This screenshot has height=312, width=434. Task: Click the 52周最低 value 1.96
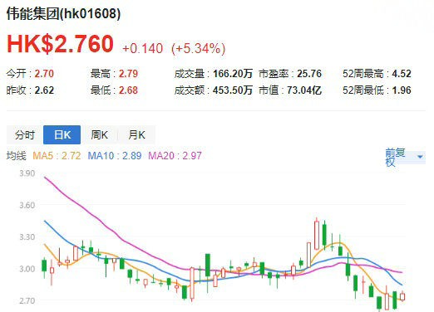click(x=402, y=90)
